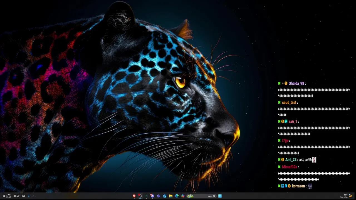Open the clock and date flyout
Viewport: 356px width, 200px height.
coord(9,196)
